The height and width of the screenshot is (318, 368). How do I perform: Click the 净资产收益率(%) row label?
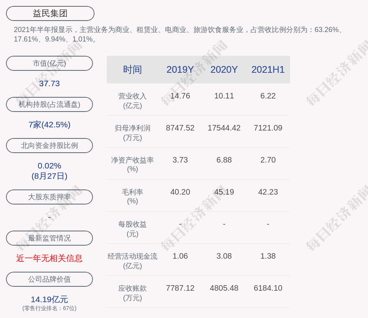[x=133, y=165]
